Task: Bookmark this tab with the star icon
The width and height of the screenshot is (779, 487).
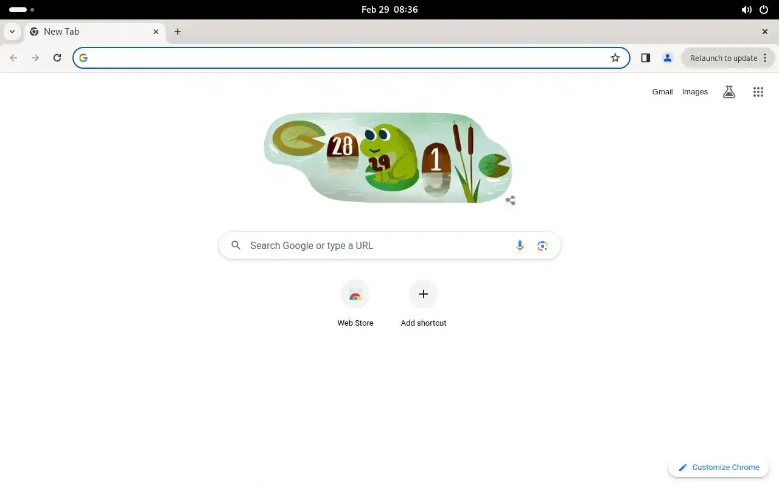Action: coord(615,58)
